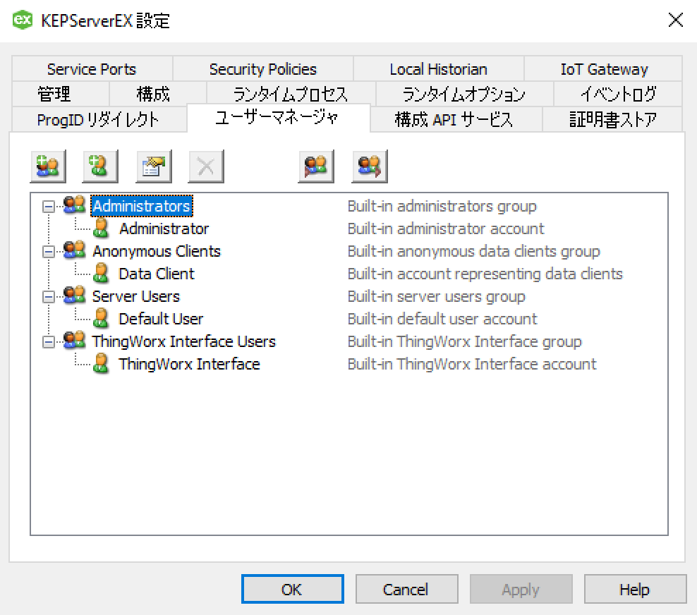The height and width of the screenshot is (615, 697).
Task: Click the Default User account icon
Action: 102,318
